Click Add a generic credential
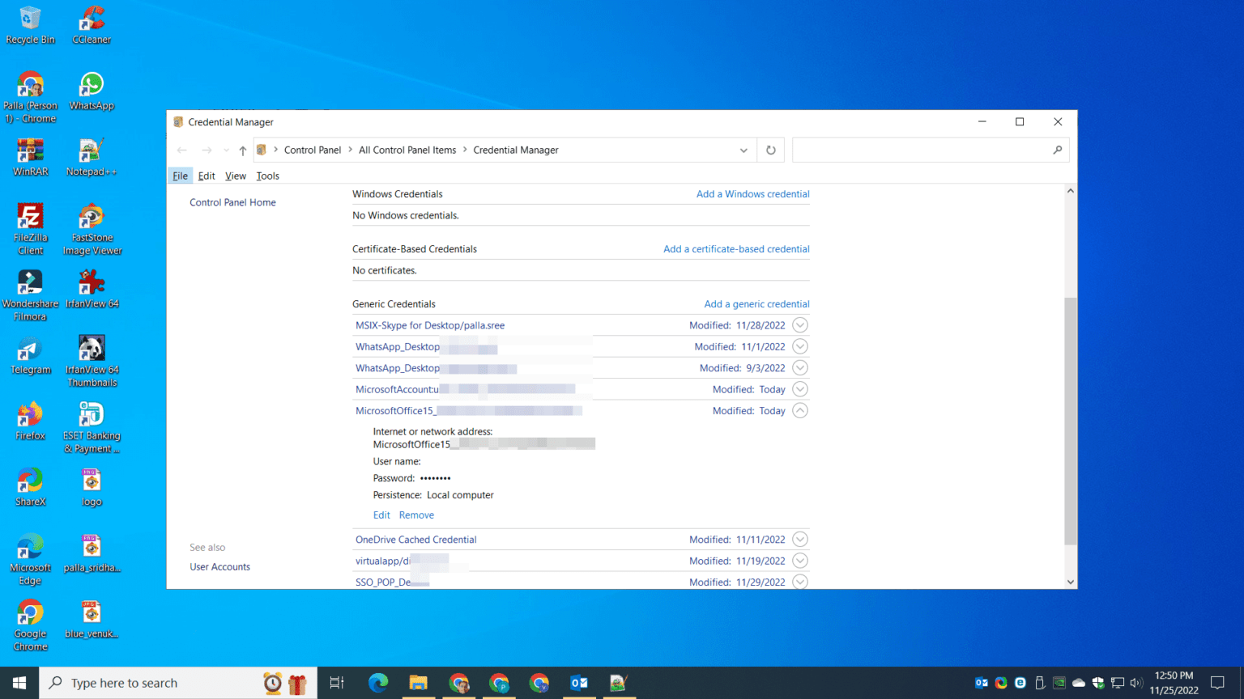The height and width of the screenshot is (699, 1244). coord(756,303)
